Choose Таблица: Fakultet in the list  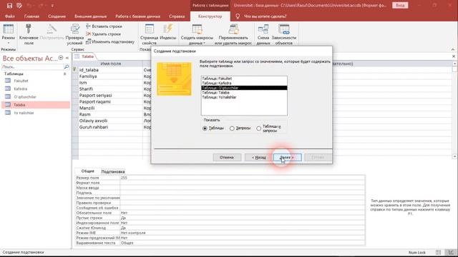tap(244, 79)
